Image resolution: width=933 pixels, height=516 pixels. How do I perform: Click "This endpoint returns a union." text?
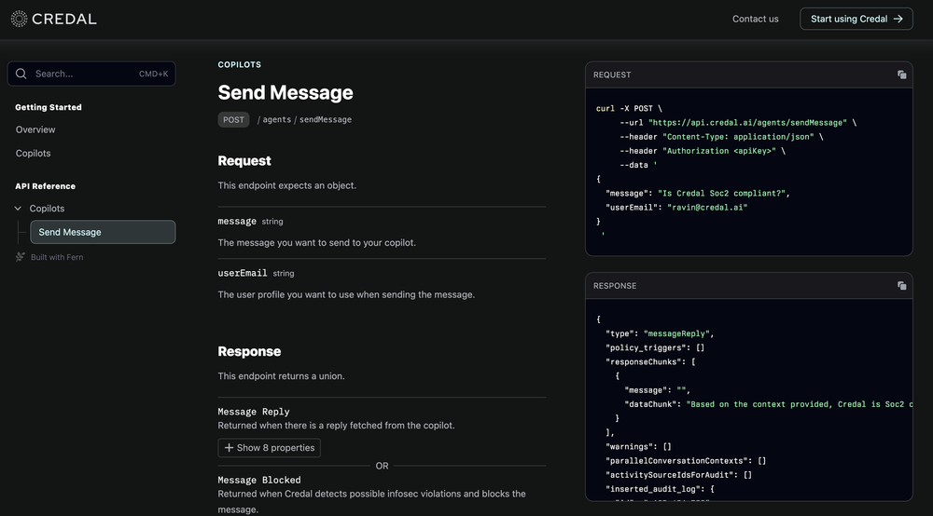point(281,376)
